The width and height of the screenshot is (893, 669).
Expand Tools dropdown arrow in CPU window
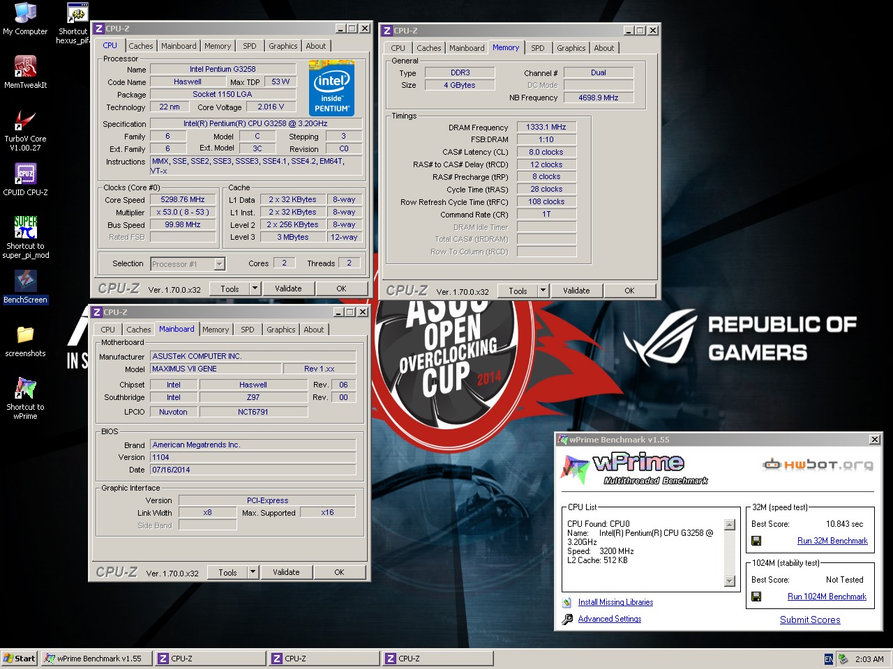255,289
